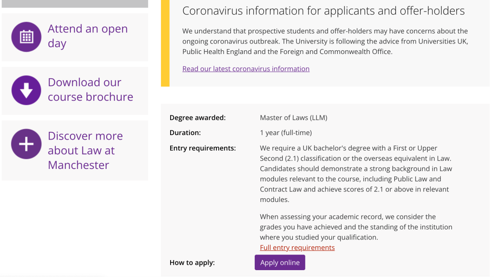494x277 pixels.
Task: Open the 'Full entry requirements' red link
Action: tap(297, 248)
